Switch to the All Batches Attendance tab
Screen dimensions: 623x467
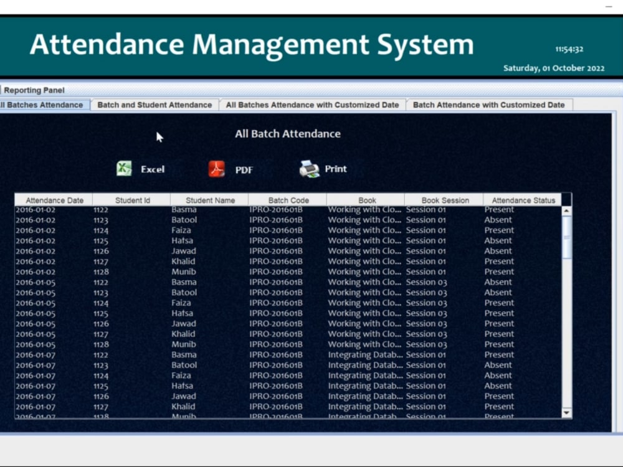tap(40, 105)
